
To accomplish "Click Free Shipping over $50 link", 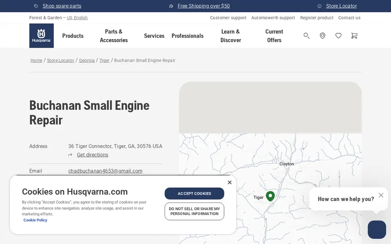I will click(204, 6).
